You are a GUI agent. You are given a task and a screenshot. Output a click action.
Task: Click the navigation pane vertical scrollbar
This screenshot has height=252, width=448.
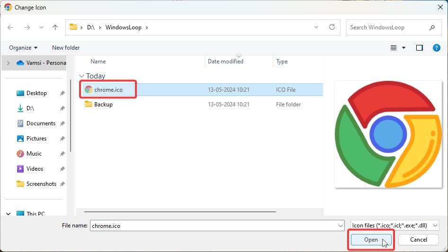[70, 115]
